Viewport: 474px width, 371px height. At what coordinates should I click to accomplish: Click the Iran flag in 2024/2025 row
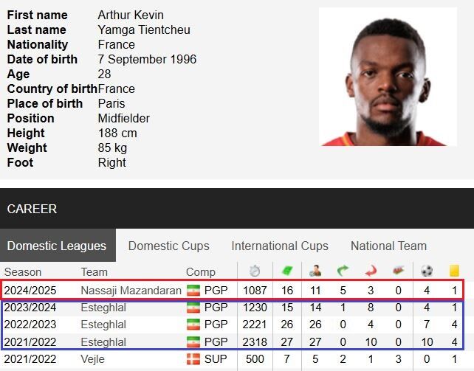click(x=193, y=290)
